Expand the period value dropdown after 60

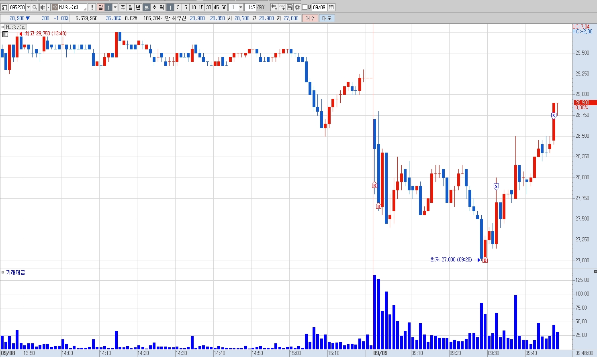(241, 7)
